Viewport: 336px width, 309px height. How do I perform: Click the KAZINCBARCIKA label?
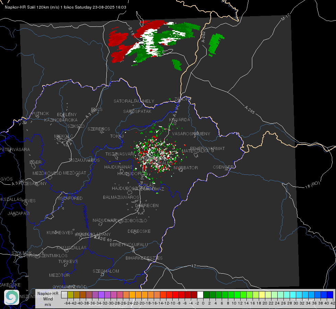[x=61, y=120]
